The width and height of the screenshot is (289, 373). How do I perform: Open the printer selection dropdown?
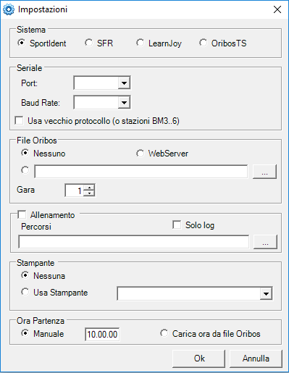[266, 294]
